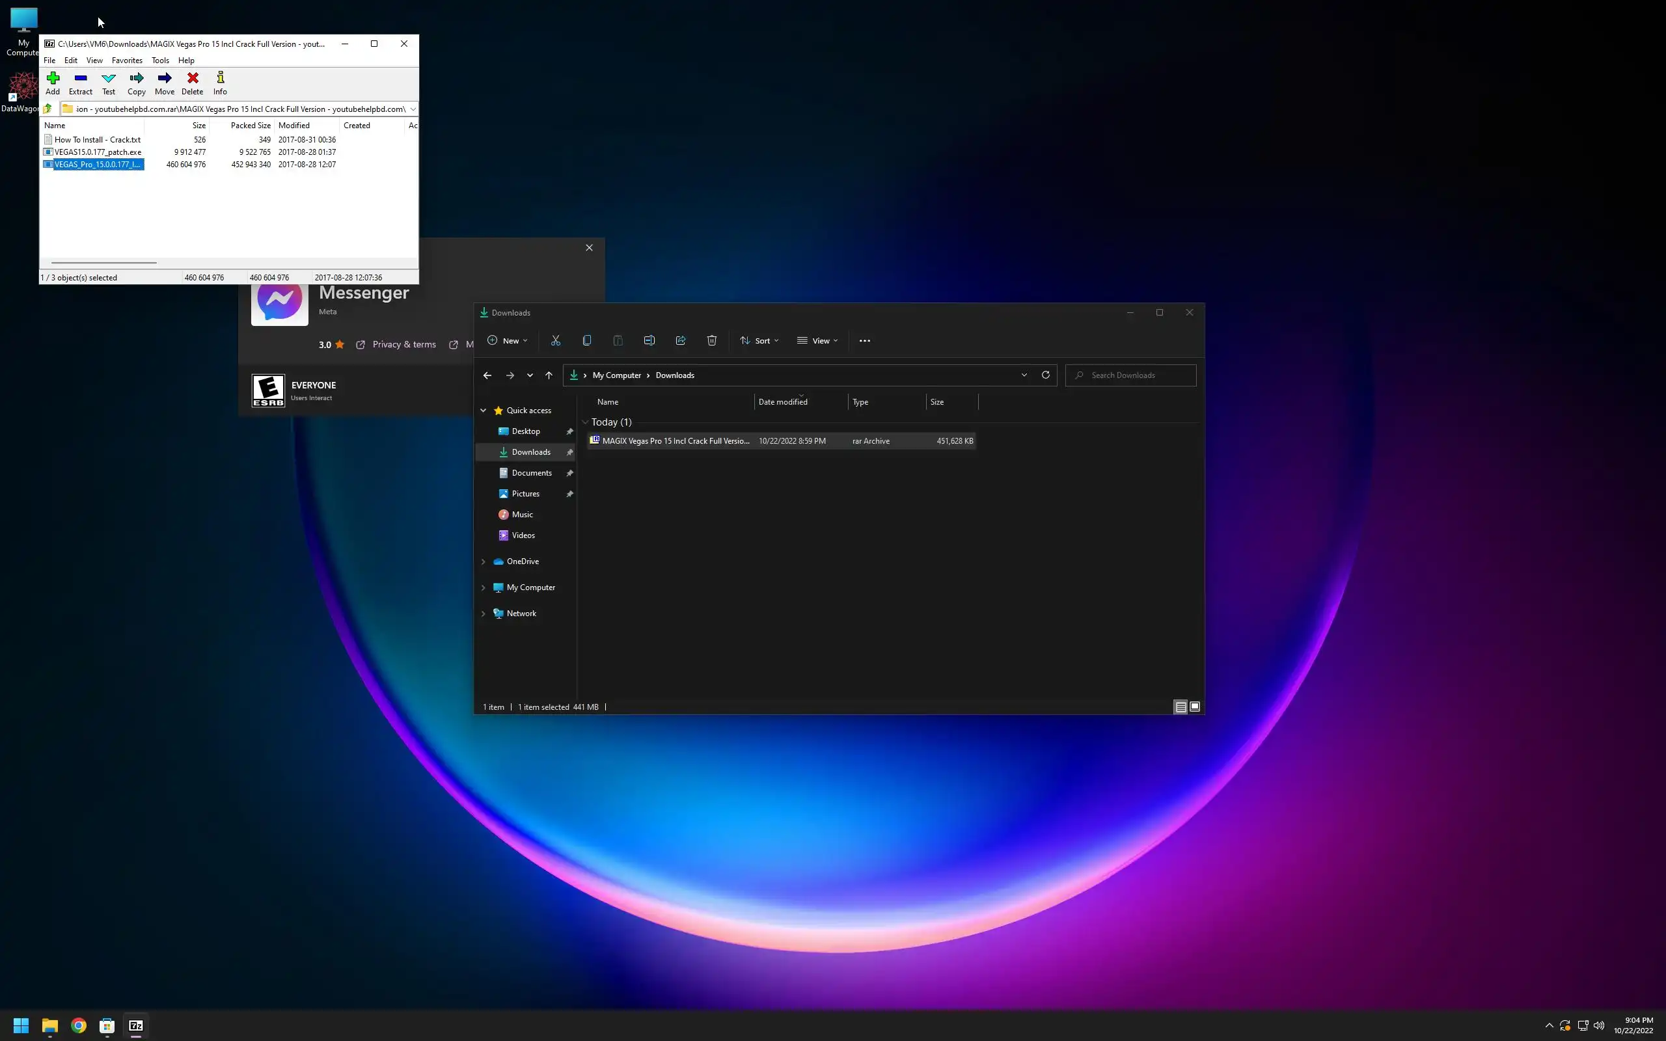
Task: Switch to large thumbnails view toggle
Action: 1195,707
